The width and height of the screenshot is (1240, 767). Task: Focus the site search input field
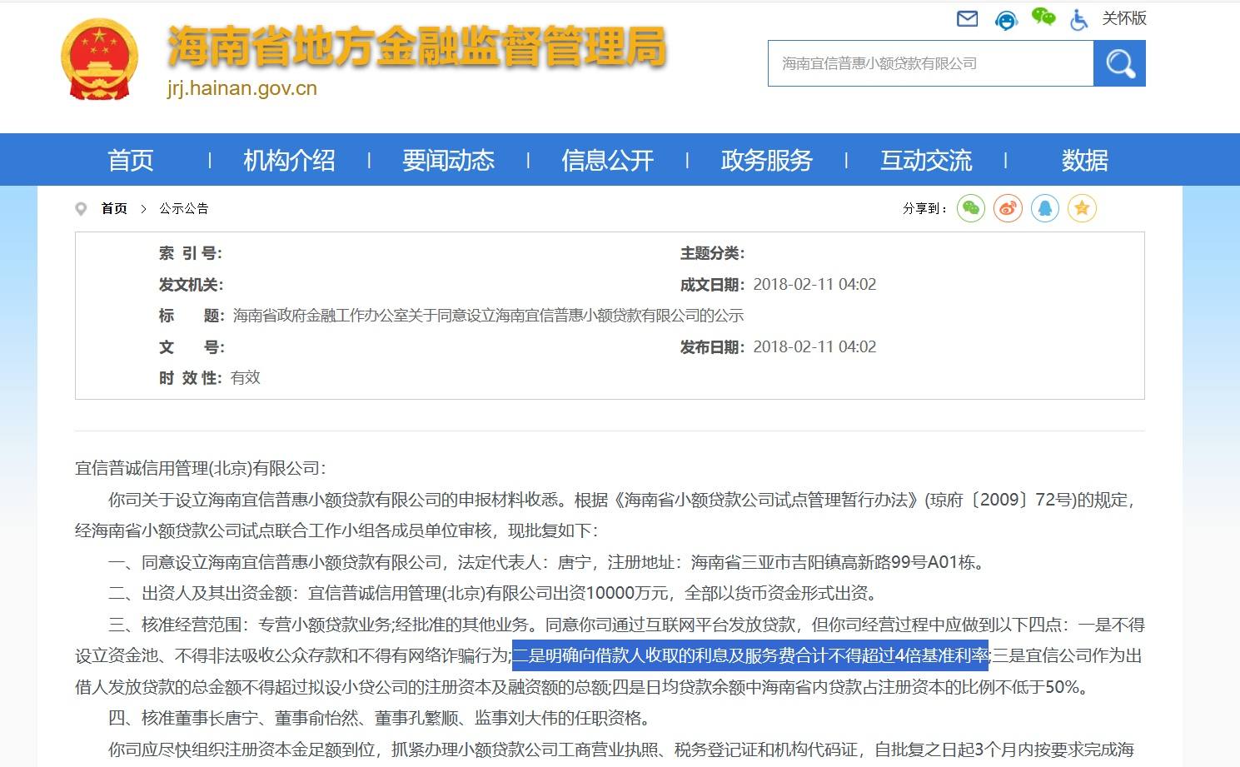[930, 63]
